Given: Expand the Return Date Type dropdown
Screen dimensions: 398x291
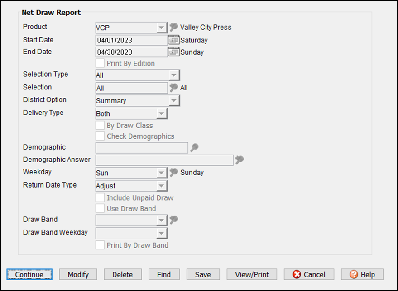Looking at the screenshot, I should 162,186.
